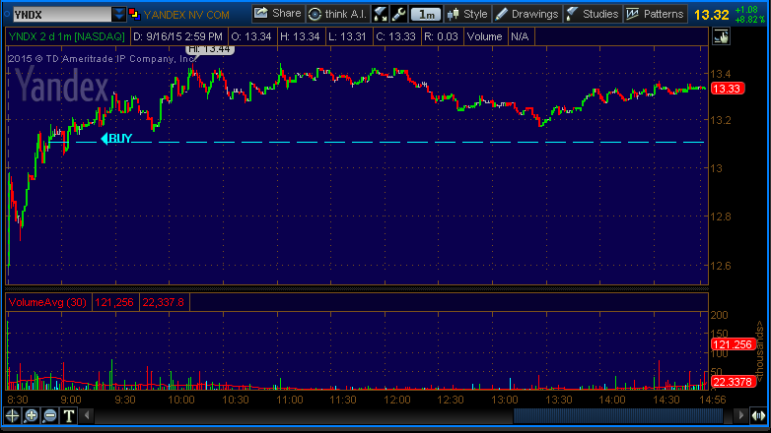Click the 121,256 study value
The height and width of the screenshot is (433, 771).
pos(114,302)
